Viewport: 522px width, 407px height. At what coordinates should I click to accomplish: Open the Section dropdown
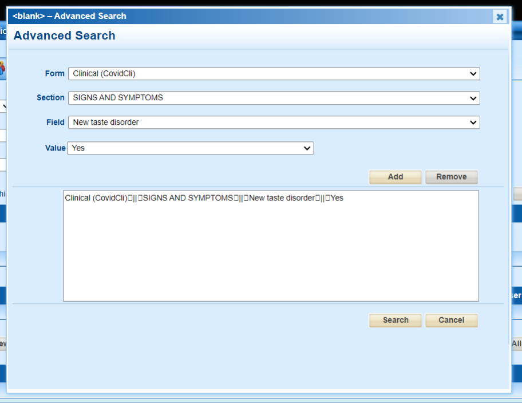(274, 98)
